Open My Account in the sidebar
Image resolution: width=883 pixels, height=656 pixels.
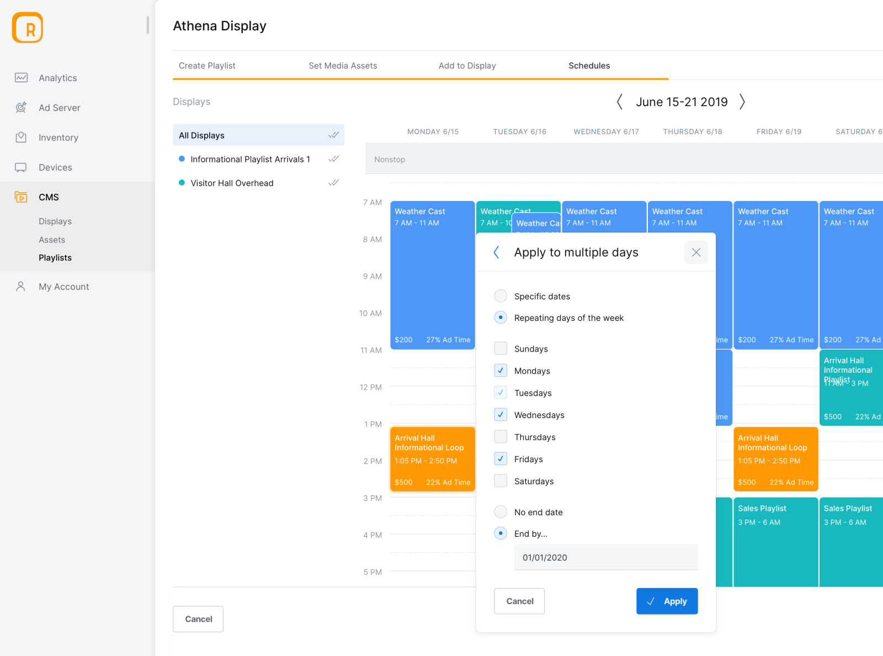click(x=64, y=287)
